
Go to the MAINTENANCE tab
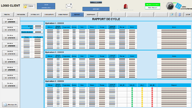[x=91, y=15]
